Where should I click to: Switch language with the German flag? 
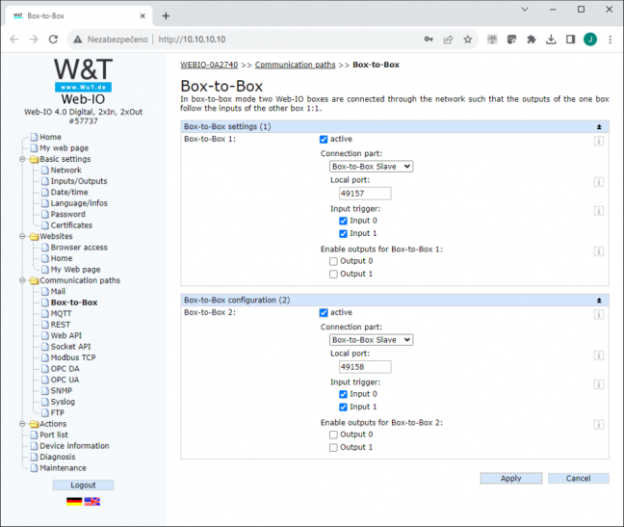click(x=74, y=502)
